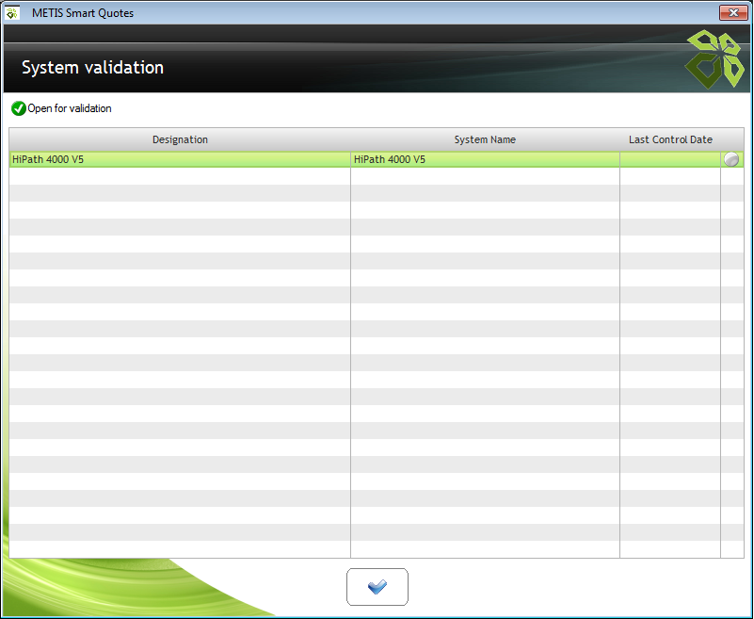Click the empty Last Control Date cell of HiPath row
Screen dimensions: 754x619
tap(670, 159)
